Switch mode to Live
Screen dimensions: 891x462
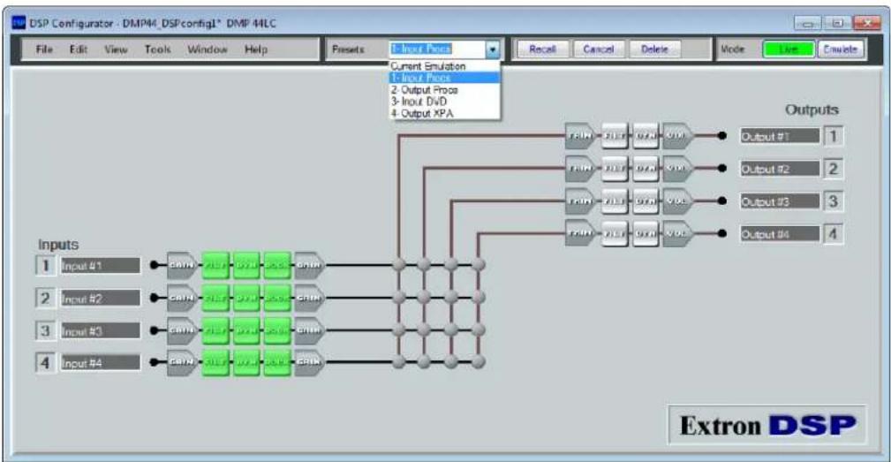pyautogui.click(x=789, y=49)
